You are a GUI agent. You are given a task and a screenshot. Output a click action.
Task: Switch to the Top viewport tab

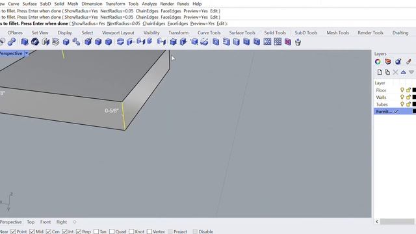click(x=31, y=222)
